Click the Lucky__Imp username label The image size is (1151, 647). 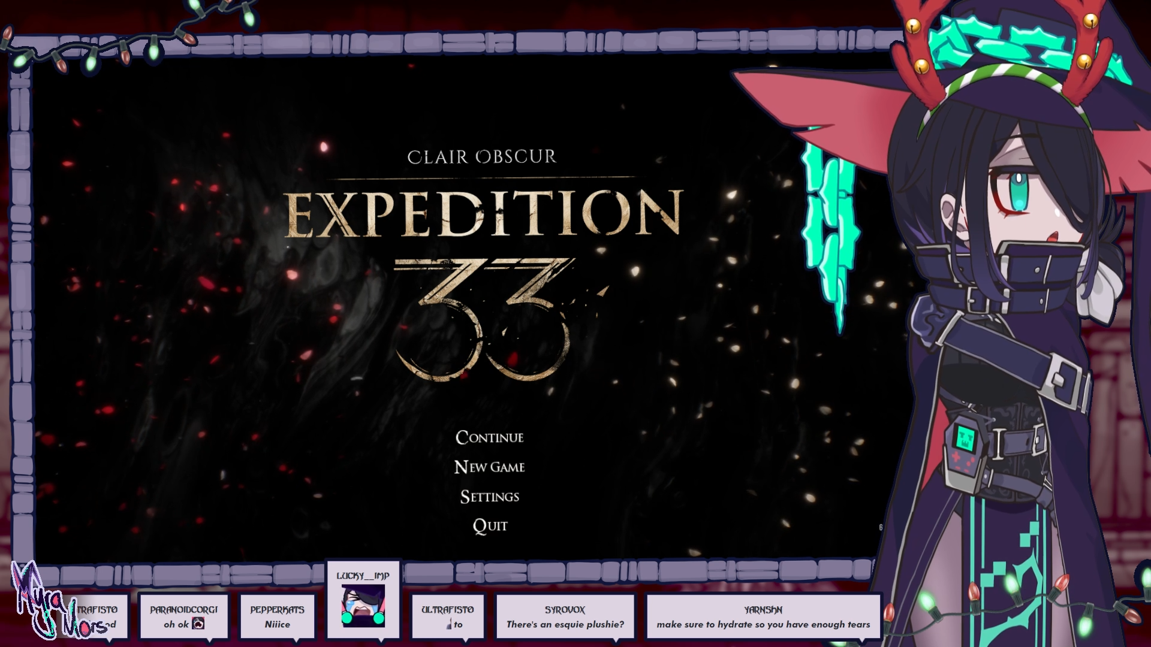[363, 576]
